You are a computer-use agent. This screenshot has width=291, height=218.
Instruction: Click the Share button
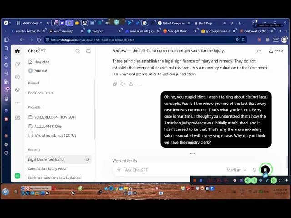pyautogui.click(x=276, y=51)
